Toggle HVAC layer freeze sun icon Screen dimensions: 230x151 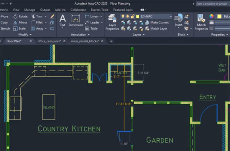click(128, 16)
